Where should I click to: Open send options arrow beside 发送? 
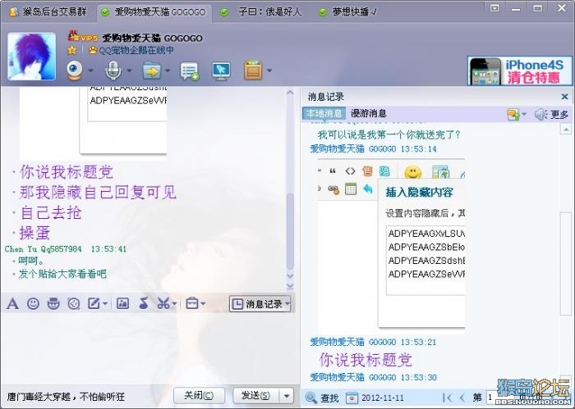click(287, 396)
